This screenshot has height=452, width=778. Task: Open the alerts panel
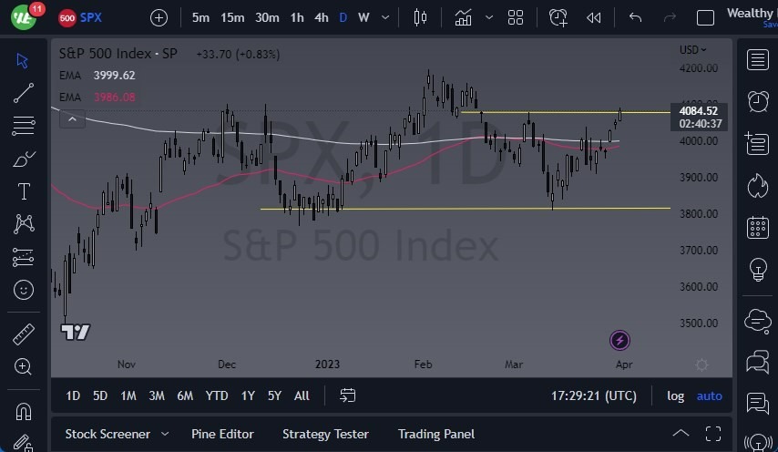click(758, 101)
